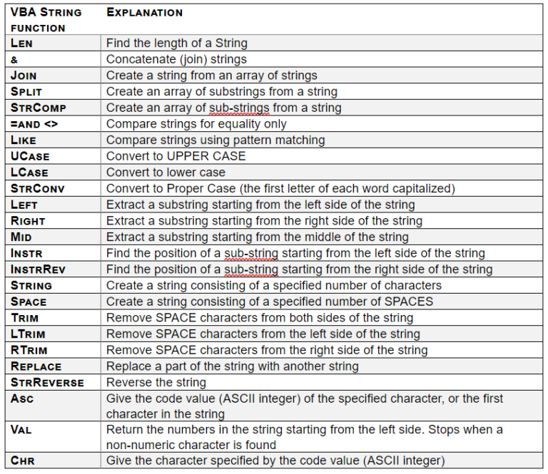Select the "Convert to lower case" explanation
Screen dimensions: 548x474
[166, 172]
